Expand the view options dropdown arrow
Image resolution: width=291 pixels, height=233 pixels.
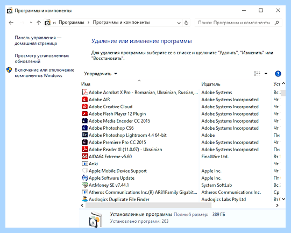coord(266,74)
